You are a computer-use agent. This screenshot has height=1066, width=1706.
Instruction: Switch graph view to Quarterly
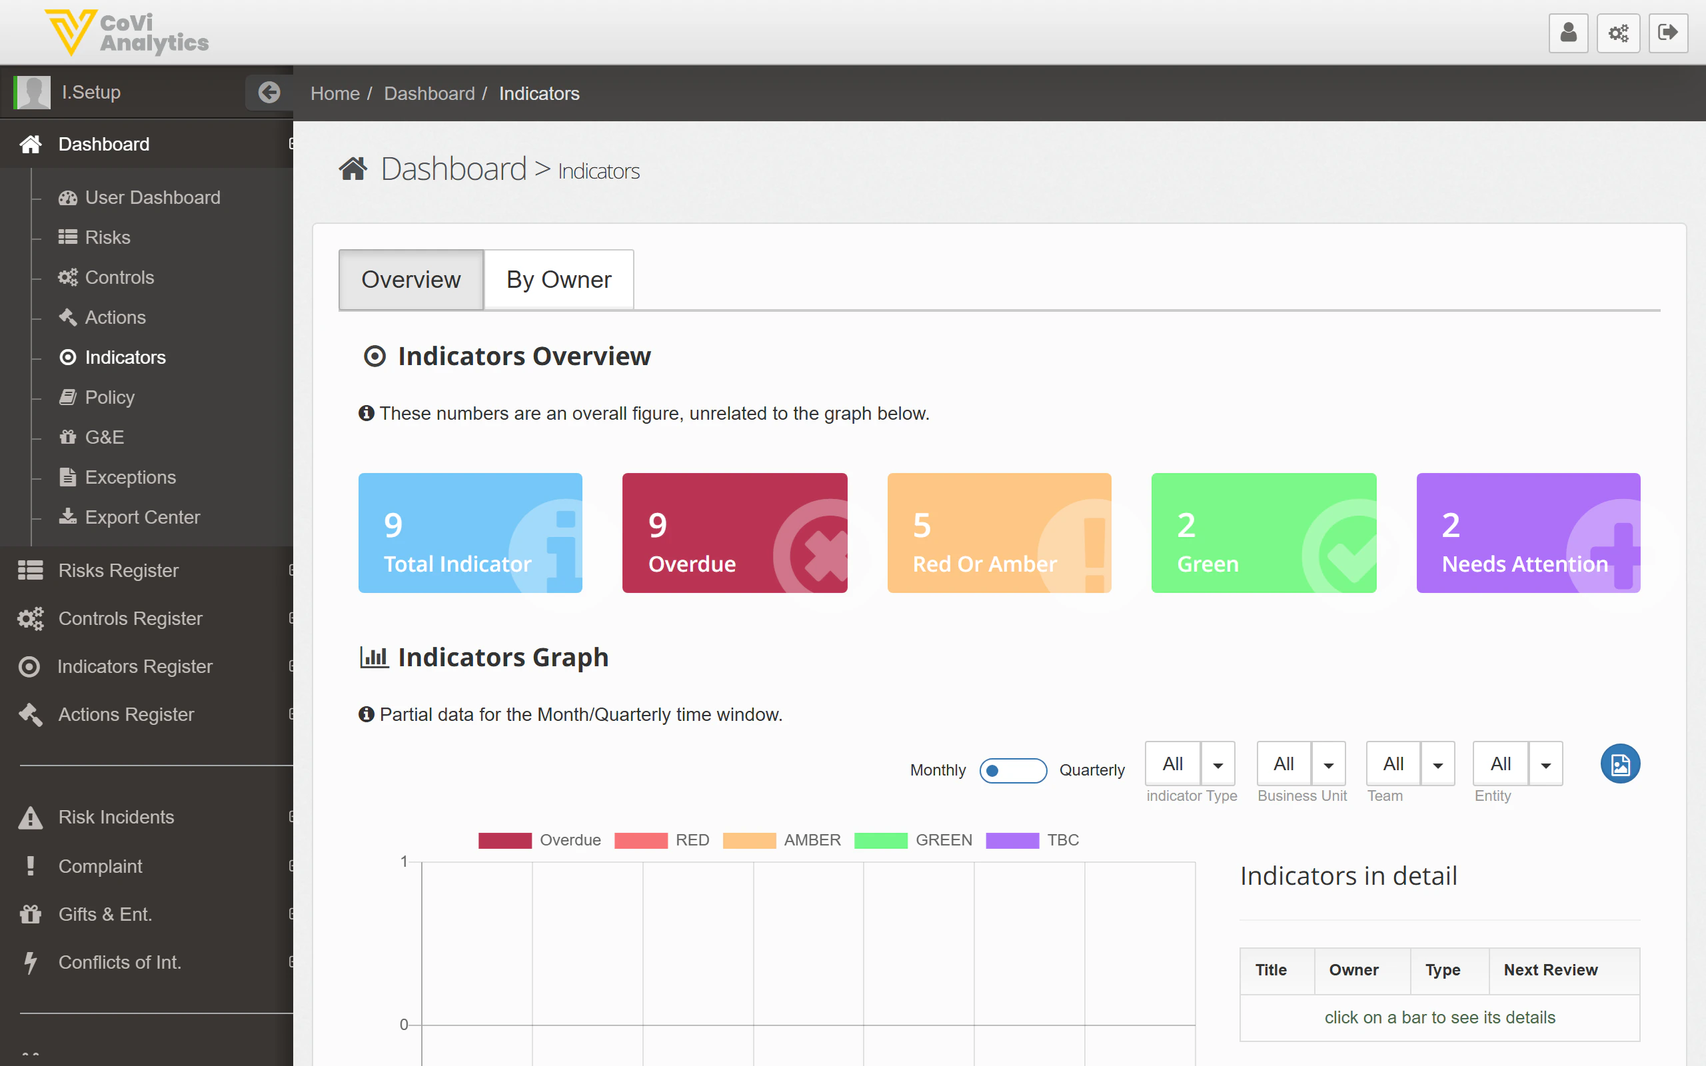coord(1014,770)
